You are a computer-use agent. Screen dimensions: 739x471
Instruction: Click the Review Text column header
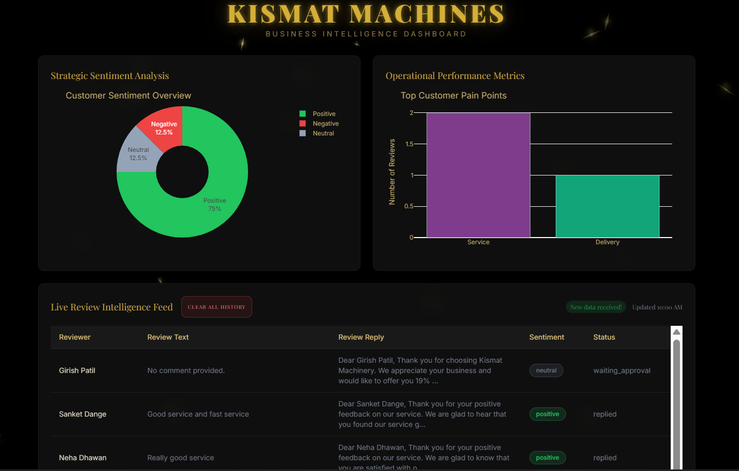[168, 337]
